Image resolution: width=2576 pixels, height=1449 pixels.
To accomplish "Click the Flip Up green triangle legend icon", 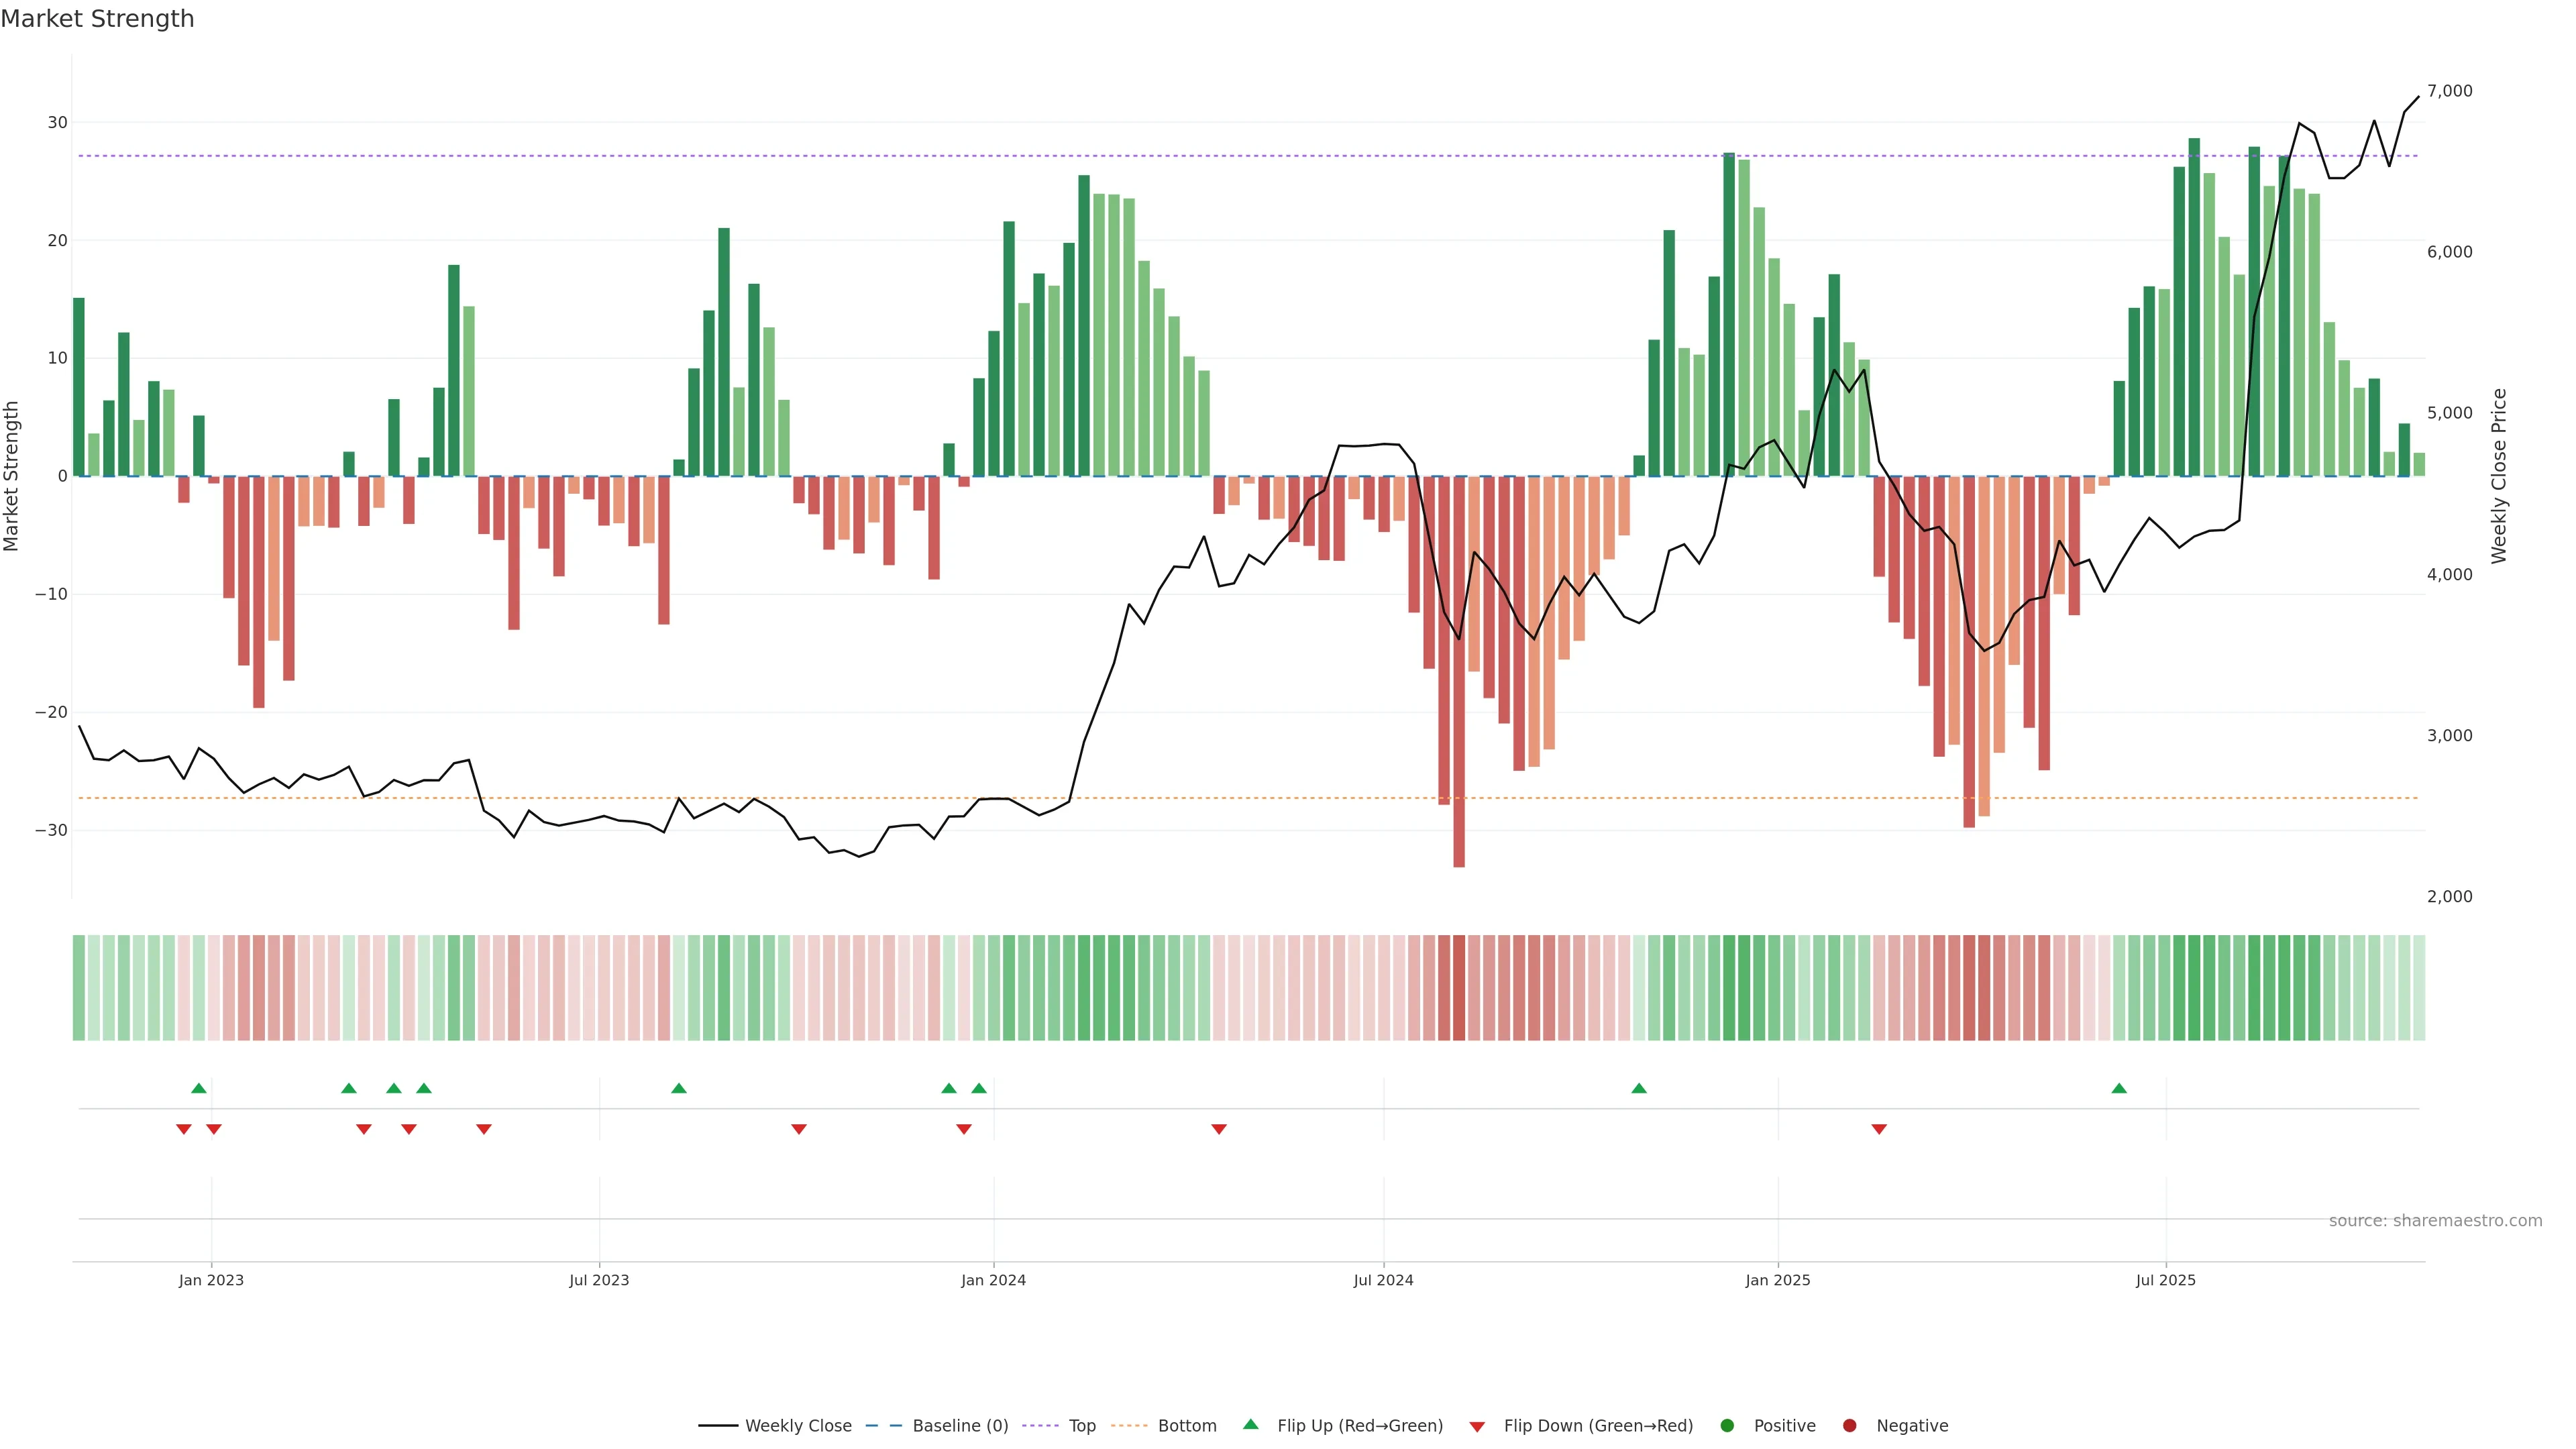I will tap(1250, 1425).
